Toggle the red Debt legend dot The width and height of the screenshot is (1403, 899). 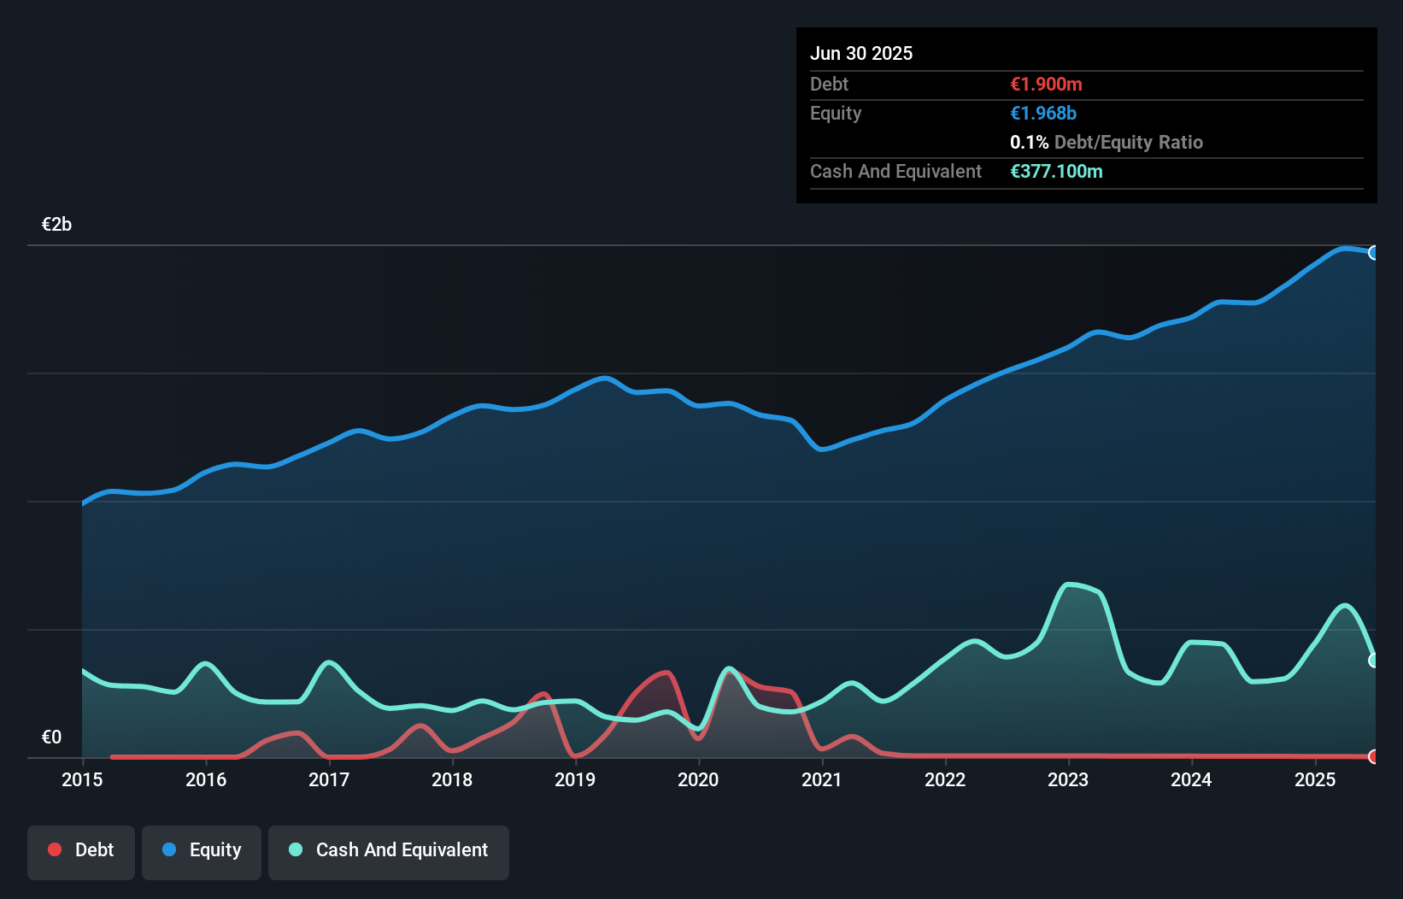tap(53, 849)
